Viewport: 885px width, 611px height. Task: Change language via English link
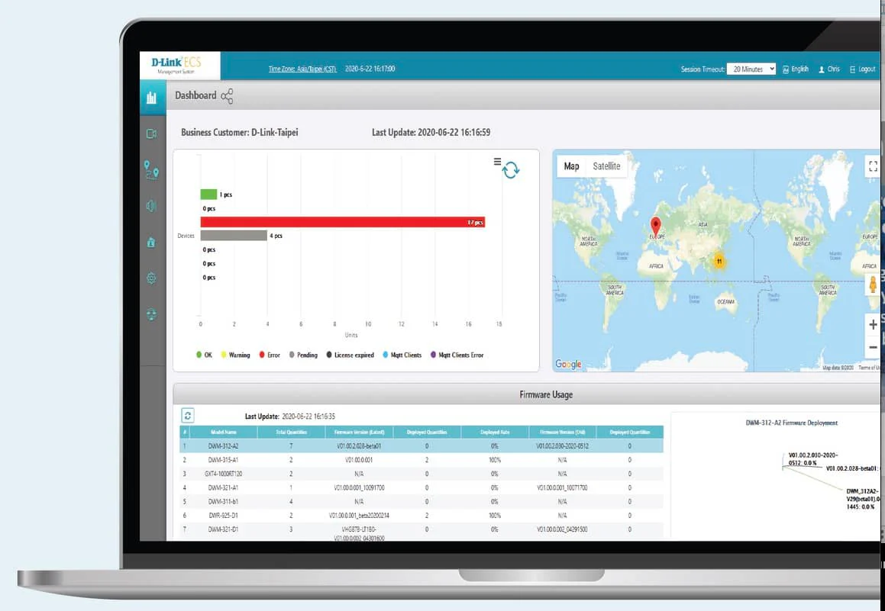[796, 69]
